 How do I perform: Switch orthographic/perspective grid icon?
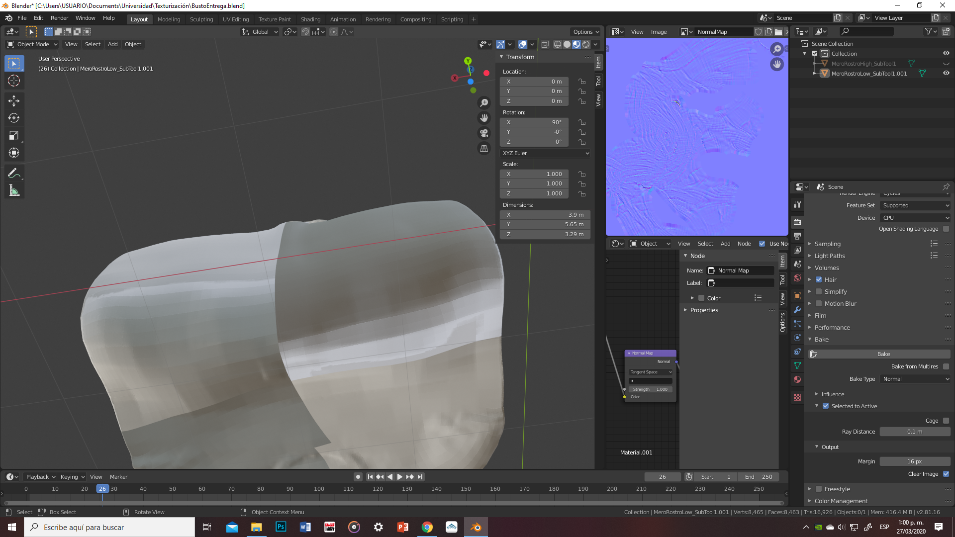(x=484, y=149)
